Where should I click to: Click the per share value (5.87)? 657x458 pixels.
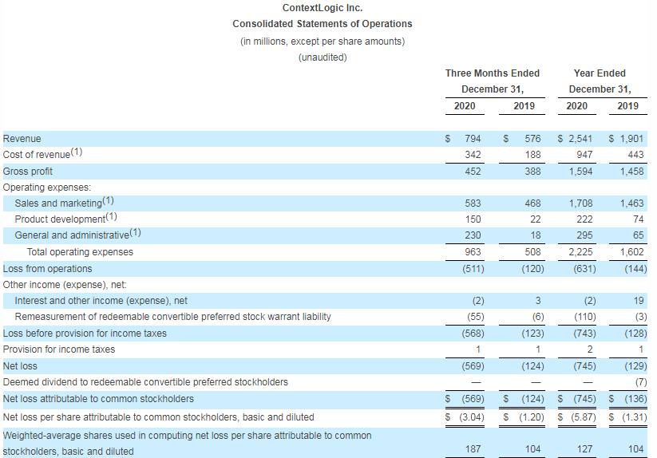pos(584,417)
